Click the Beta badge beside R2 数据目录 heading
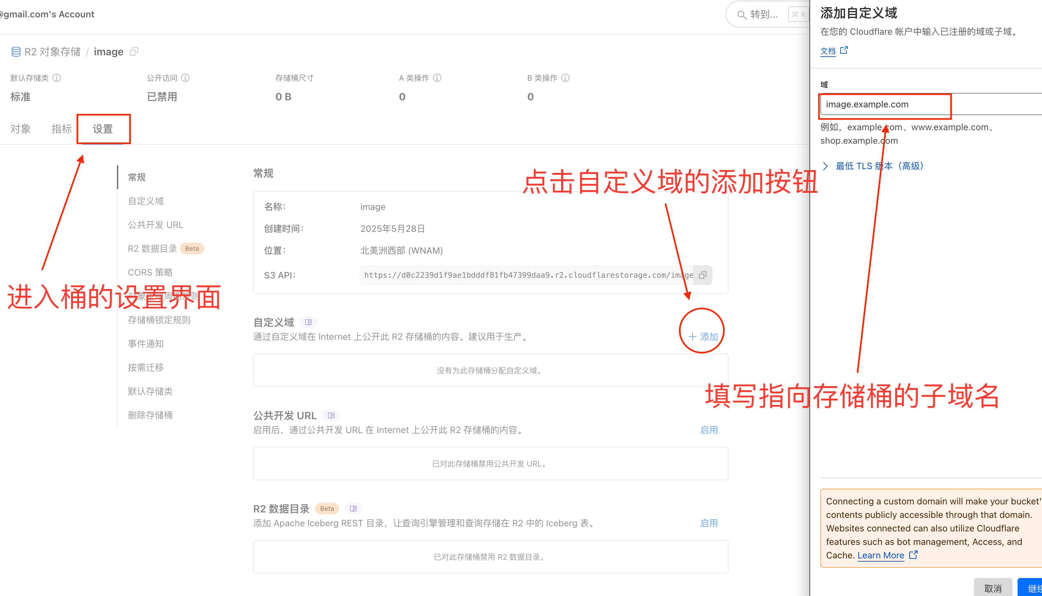The height and width of the screenshot is (596, 1042). pos(327,509)
